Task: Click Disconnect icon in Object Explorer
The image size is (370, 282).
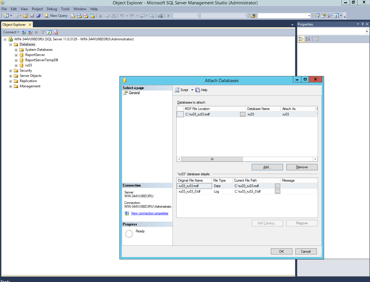Action: tap(30, 32)
